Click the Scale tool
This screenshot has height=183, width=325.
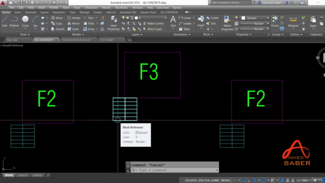pos(73,29)
